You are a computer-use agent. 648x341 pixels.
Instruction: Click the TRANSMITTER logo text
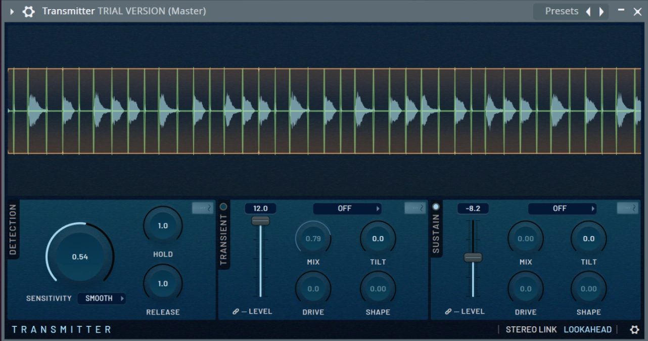pyautogui.click(x=62, y=329)
